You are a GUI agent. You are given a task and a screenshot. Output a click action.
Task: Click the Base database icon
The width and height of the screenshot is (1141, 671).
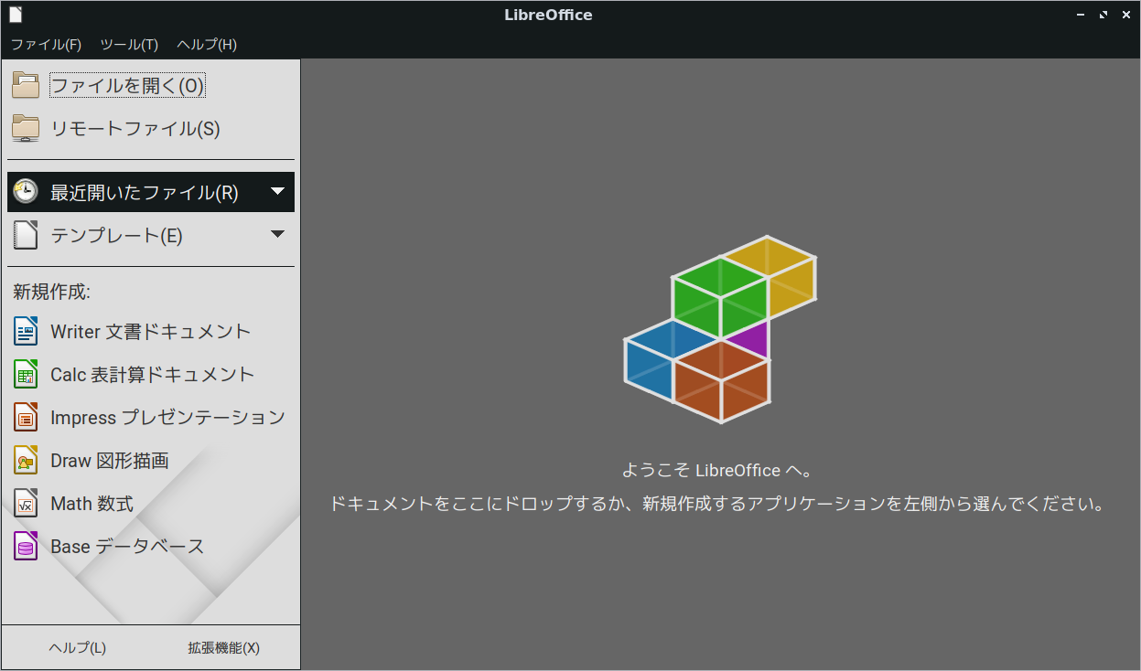[26, 546]
